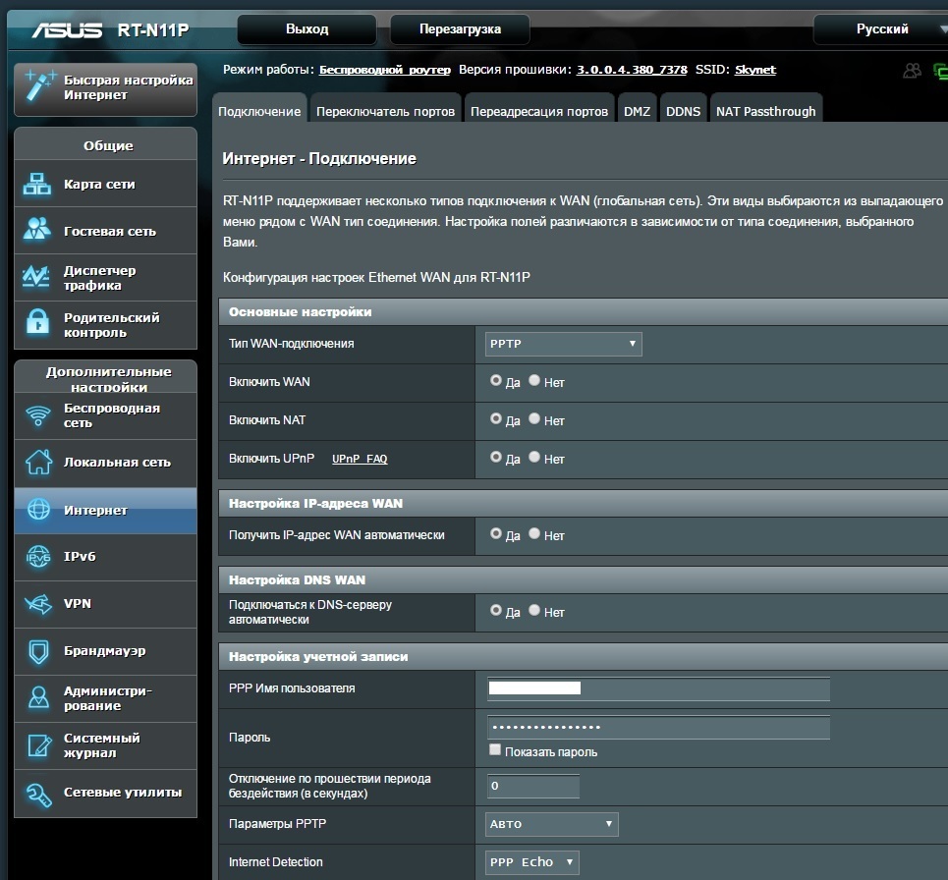
Task: Open the Родительский контроль menu item
Action: click(x=106, y=325)
